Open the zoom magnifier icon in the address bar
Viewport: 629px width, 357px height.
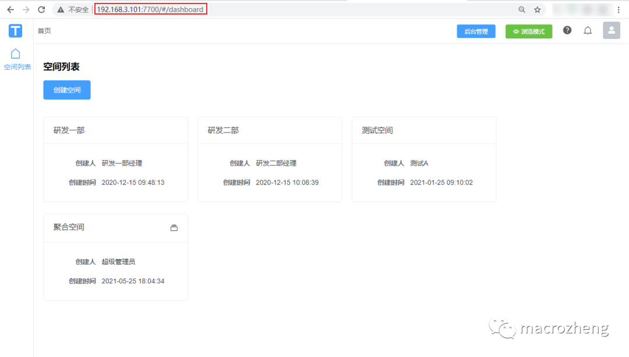[x=521, y=10]
